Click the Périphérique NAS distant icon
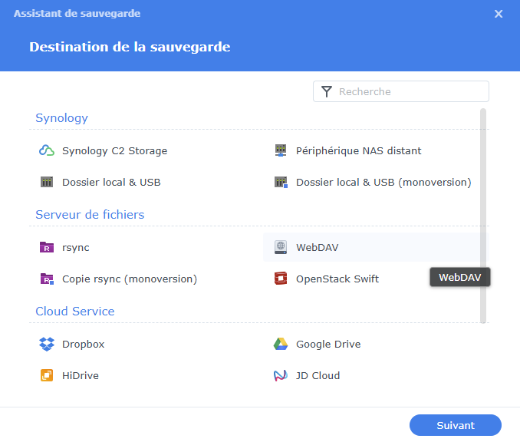The height and width of the screenshot is (442, 520). click(x=281, y=150)
